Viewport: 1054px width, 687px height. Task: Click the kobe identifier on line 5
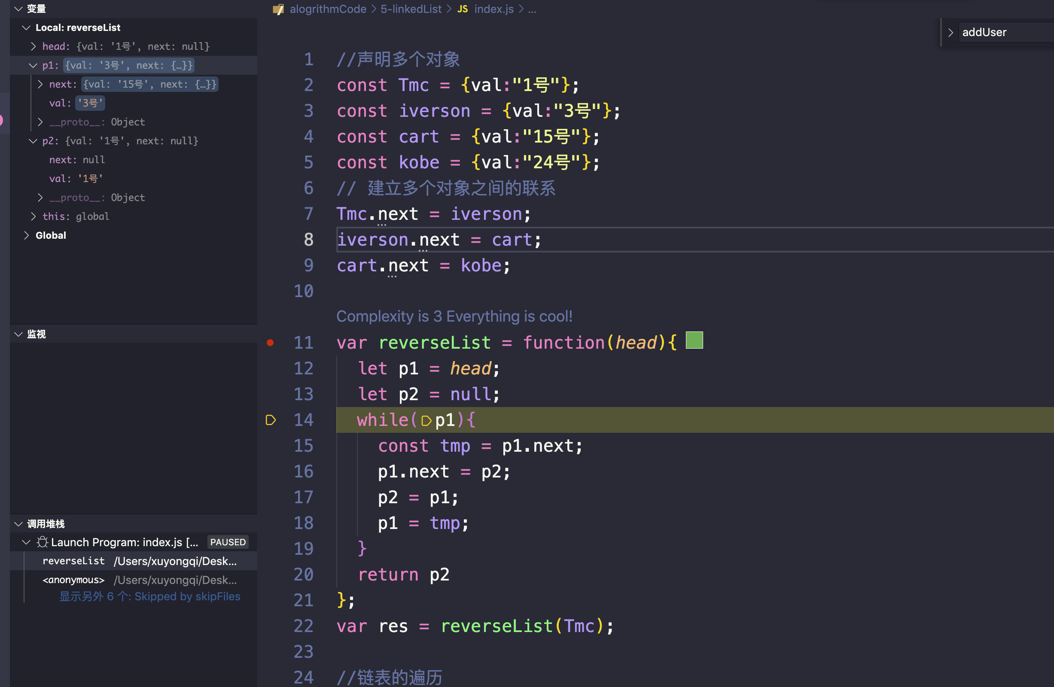click(419, 163)
